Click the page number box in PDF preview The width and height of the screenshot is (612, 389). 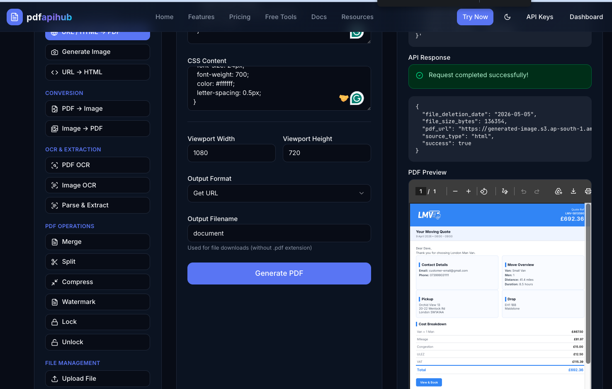pos(420,191)
